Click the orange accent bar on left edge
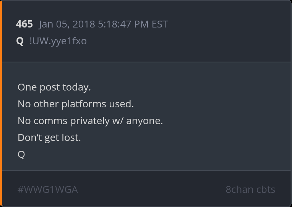This screenshot has width=292, height=207. tap(1, 103)
